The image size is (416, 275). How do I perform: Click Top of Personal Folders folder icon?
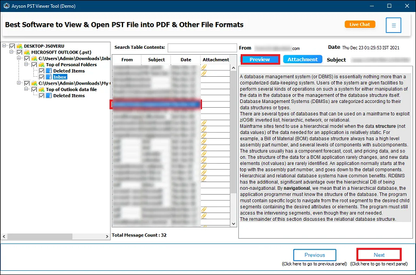pyautogui.click(x=42, y=64)
